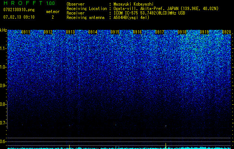
Task: Click the 0914 time marker
Action: tap(93, 32)
